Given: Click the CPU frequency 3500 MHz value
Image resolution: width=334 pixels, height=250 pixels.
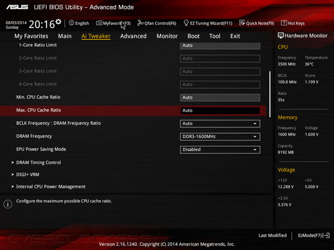Looking at the screenshot, I should pos(287,64).
